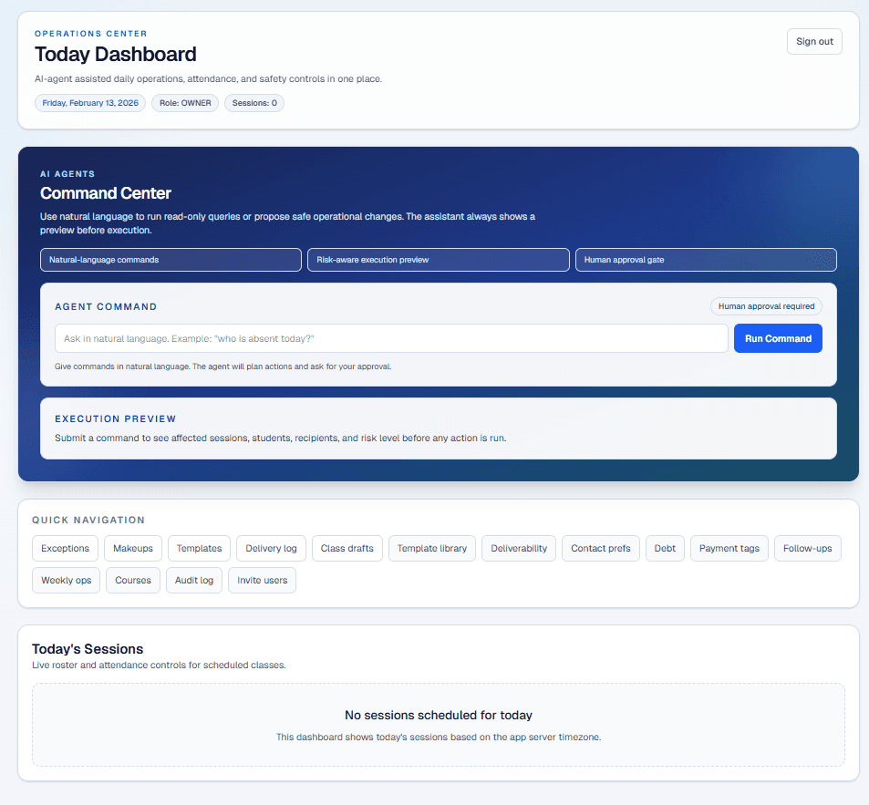Invite users to the workspace
This screenshot has height=805, width=869.
tap(262, 580)
